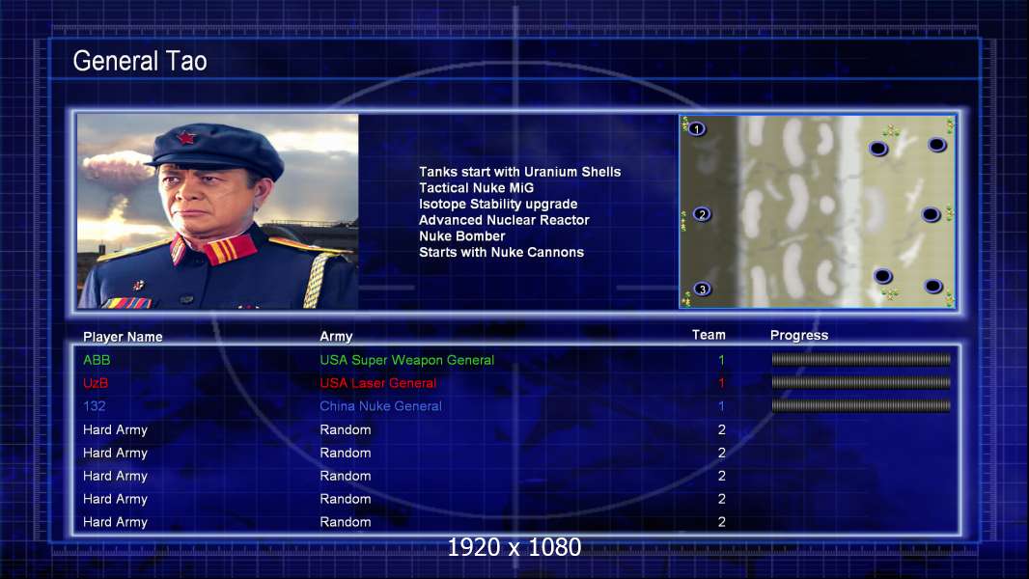Click the team number in ABB's row
1029x579 pixels.
[x=721, y=360]
